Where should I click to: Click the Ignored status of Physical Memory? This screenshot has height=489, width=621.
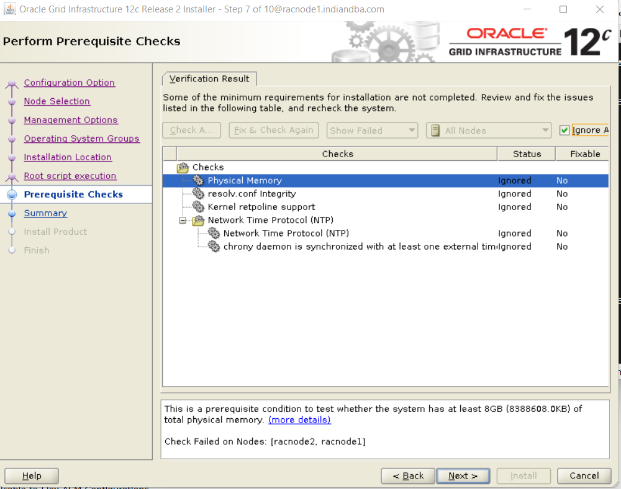coord(514,181)
